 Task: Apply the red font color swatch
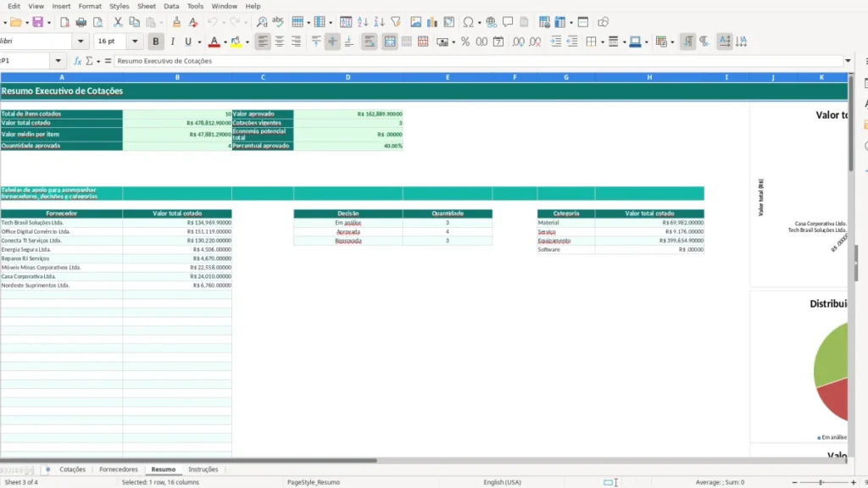click(214, 42)
